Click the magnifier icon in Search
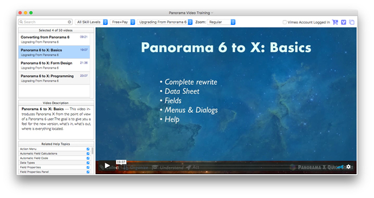This screenshot has width=374, height=198. (x=21, y=22)
